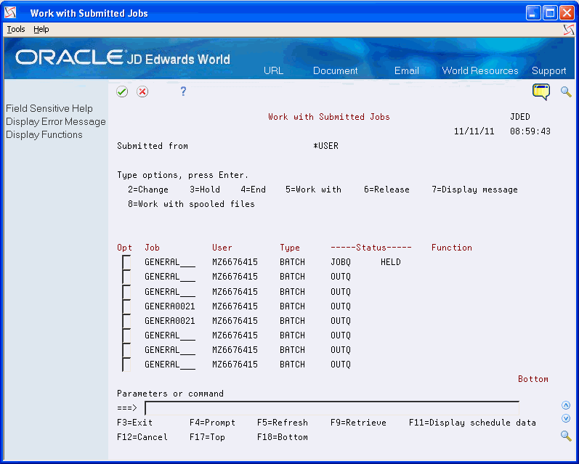Click F9=Retrieve function key
This screenshot has height=464, width=579.
click(358, 423)
